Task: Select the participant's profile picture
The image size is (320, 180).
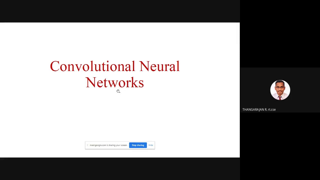Action: coord(280,90)
